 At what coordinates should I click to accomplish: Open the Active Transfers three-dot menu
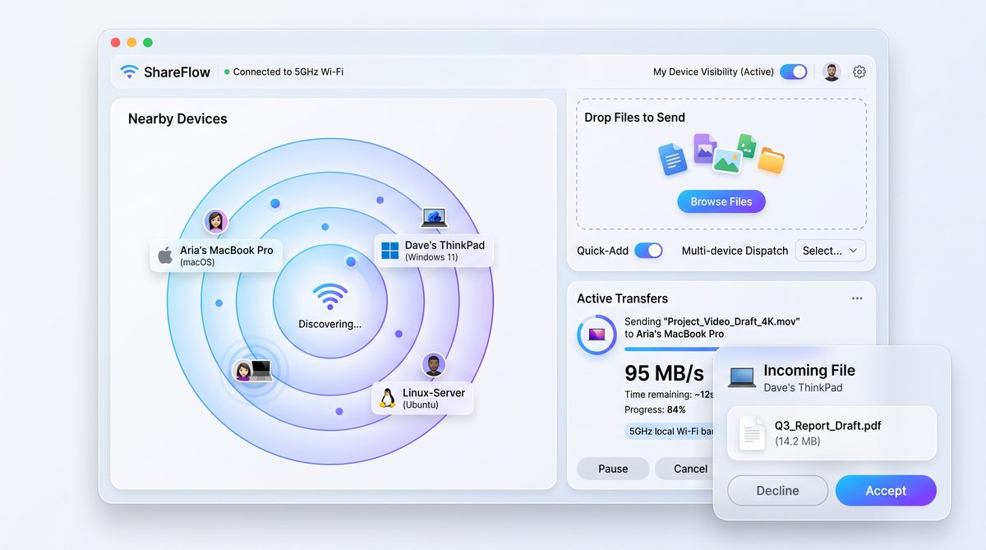pos(857,298)
